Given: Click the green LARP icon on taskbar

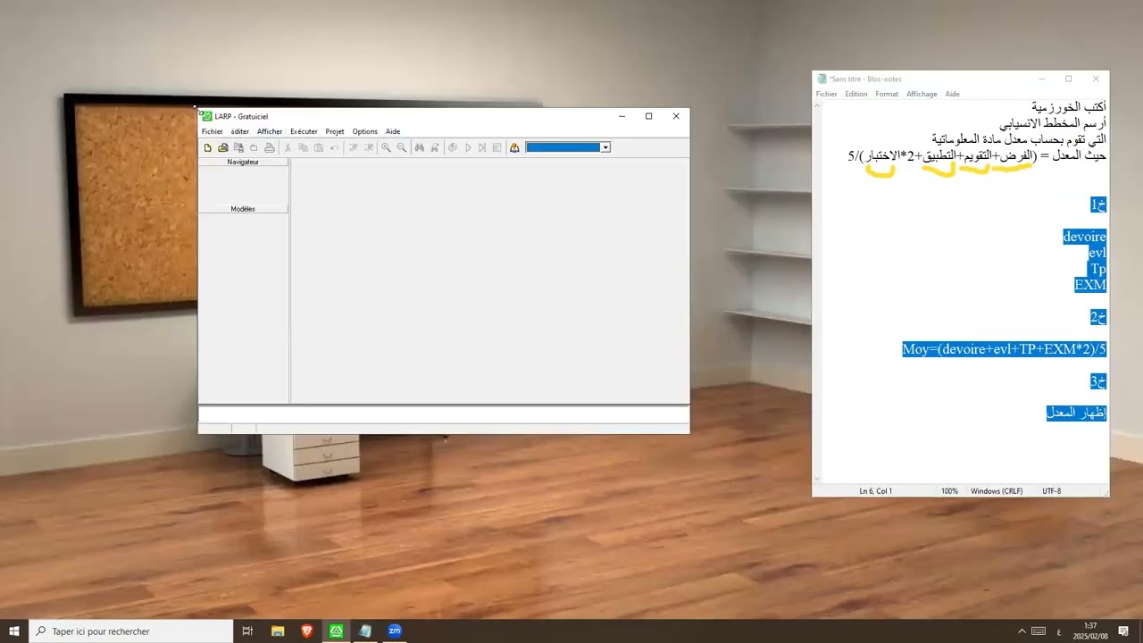Looking at the screenshot, I should pyautogui.click(x=336, y=630).
